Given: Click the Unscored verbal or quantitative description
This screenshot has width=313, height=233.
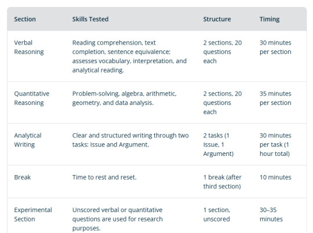Looking at the screenshot, I should (117, 219).
